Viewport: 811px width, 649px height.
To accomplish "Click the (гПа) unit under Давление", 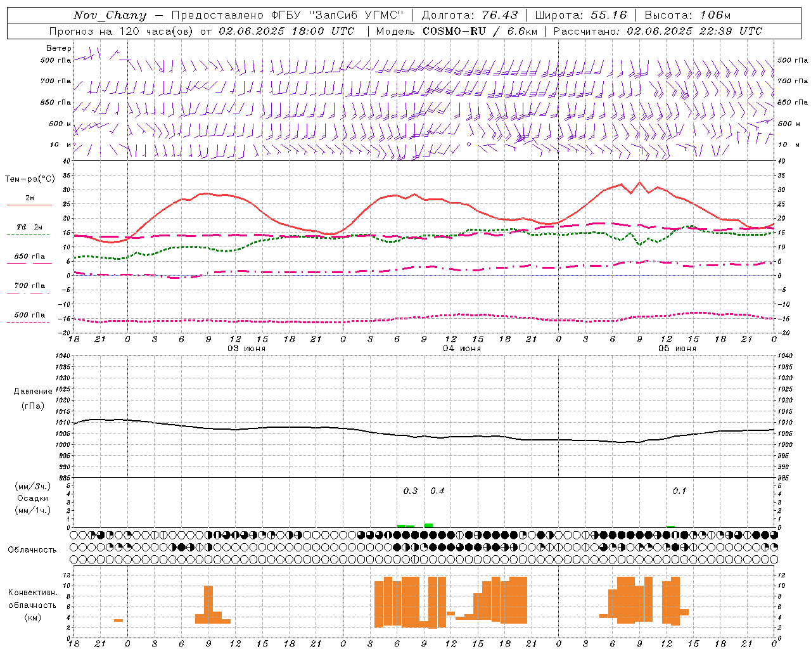I will pyautogui.click(x=33, y=406).
